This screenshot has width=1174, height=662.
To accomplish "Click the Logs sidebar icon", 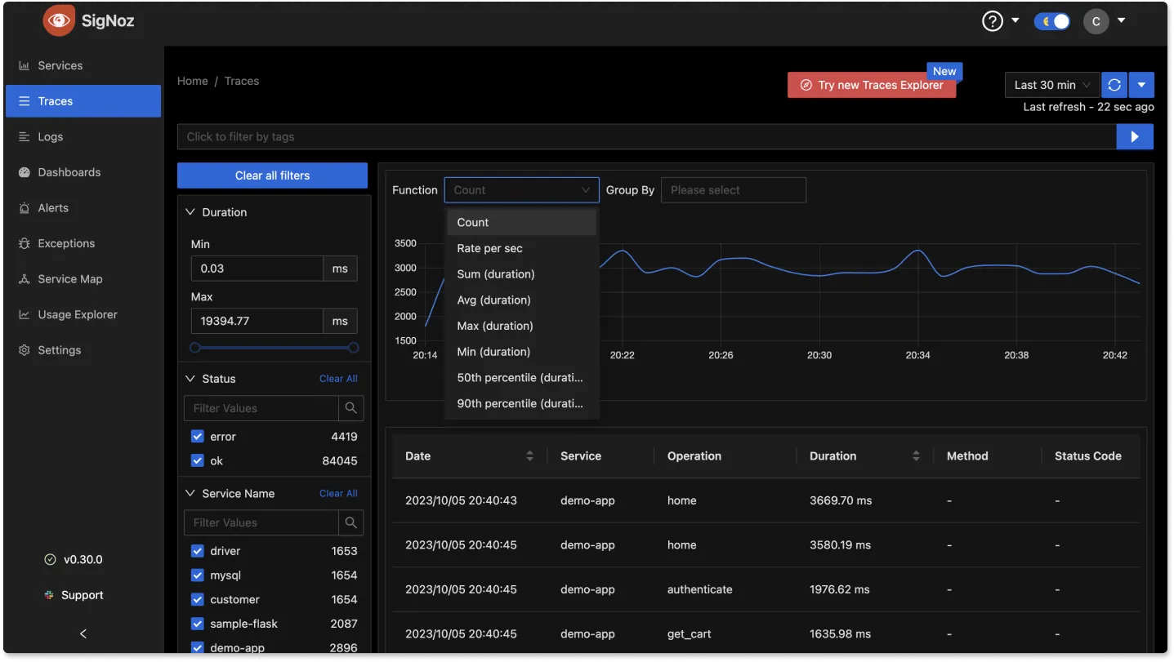I will coord(25,137).
